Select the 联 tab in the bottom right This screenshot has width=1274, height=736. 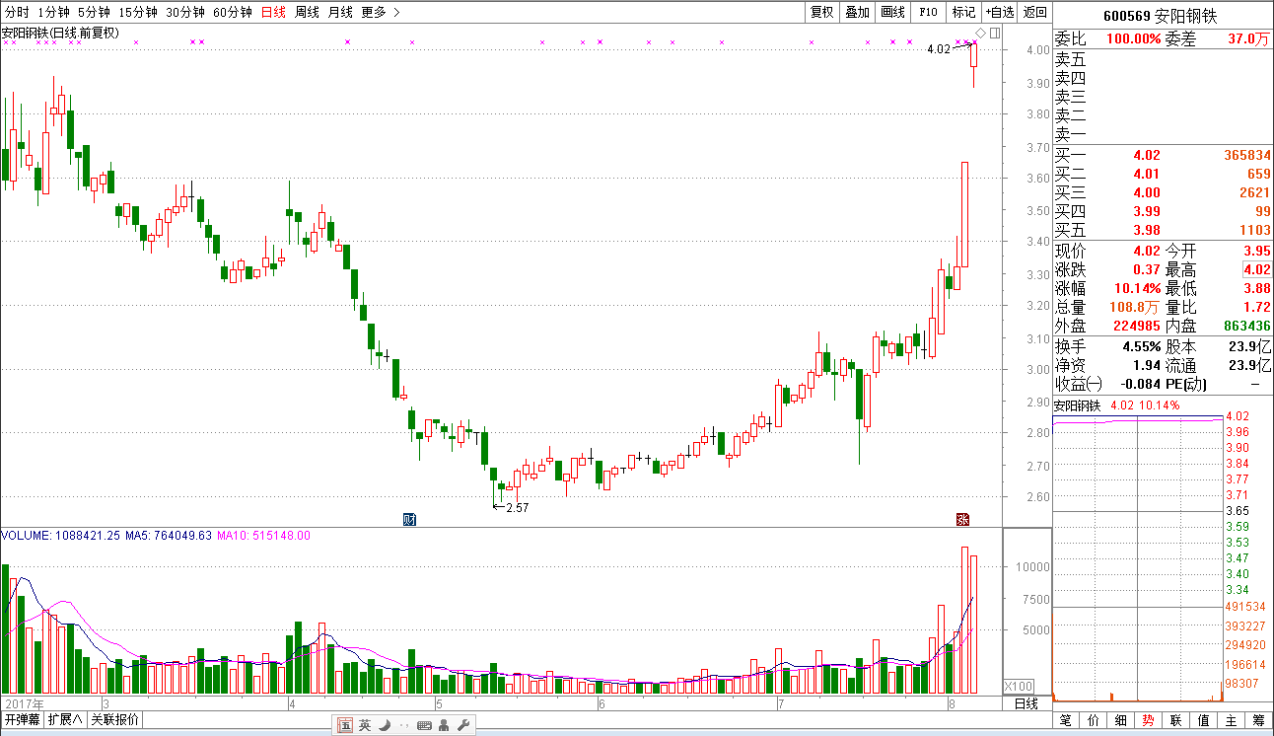pos(1175,721)
